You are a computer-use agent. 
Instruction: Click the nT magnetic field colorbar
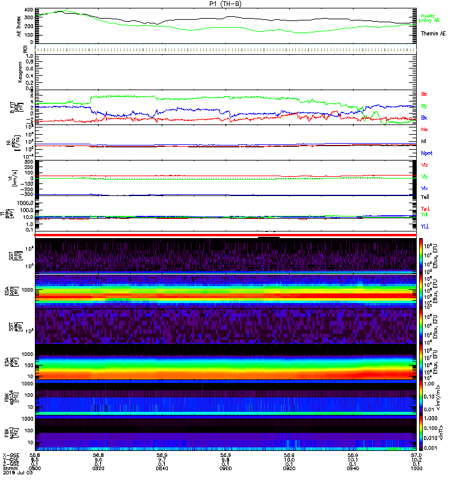421,432
